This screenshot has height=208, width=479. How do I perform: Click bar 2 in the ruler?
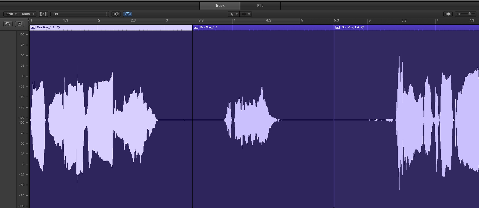tap(99, 21)
